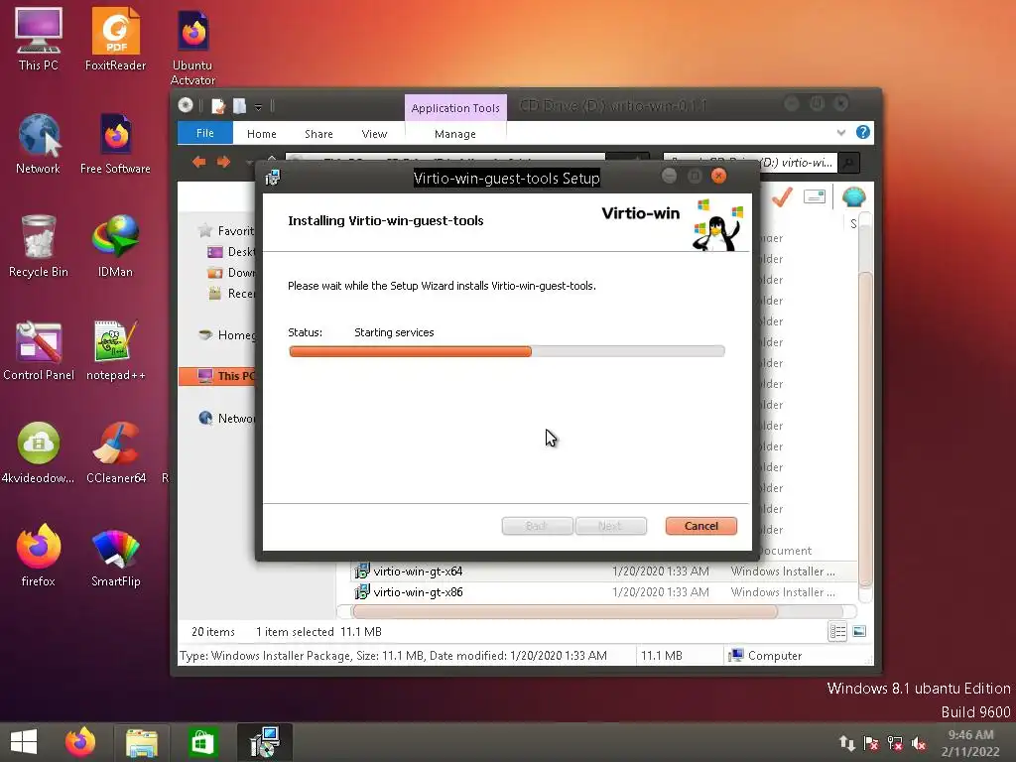Screen dimensions: 1016x762
Task: Open Customize Quick Access Toolbar dropdown
Action: (258, 106)
